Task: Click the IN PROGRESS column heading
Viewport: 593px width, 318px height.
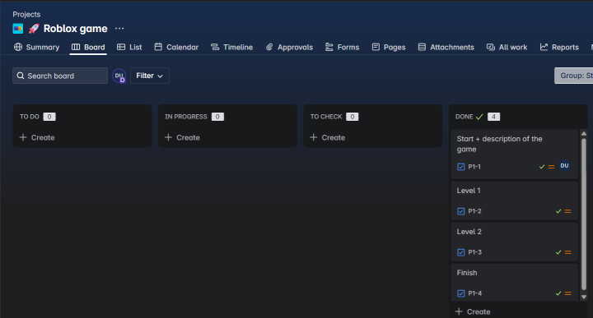Action: click(186, 117)
